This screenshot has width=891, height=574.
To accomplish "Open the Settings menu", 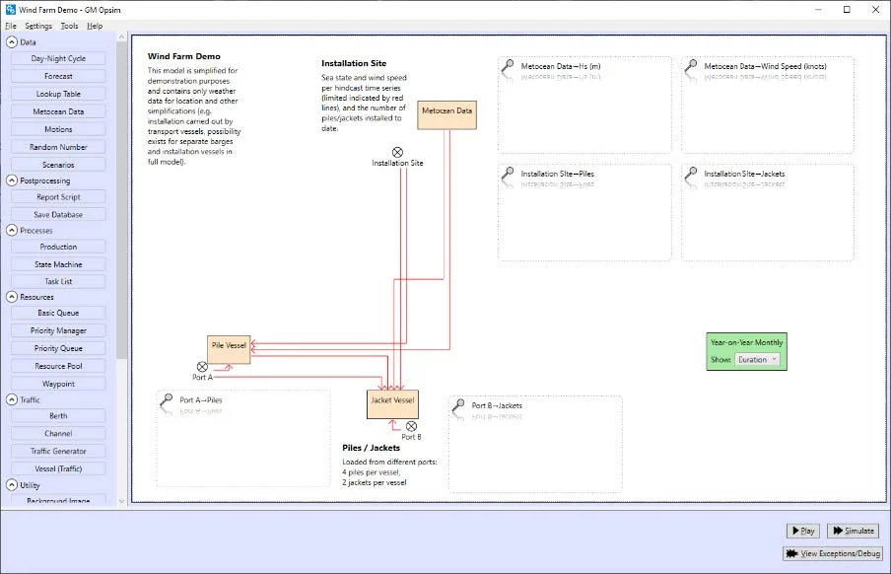I will [38, 26].
